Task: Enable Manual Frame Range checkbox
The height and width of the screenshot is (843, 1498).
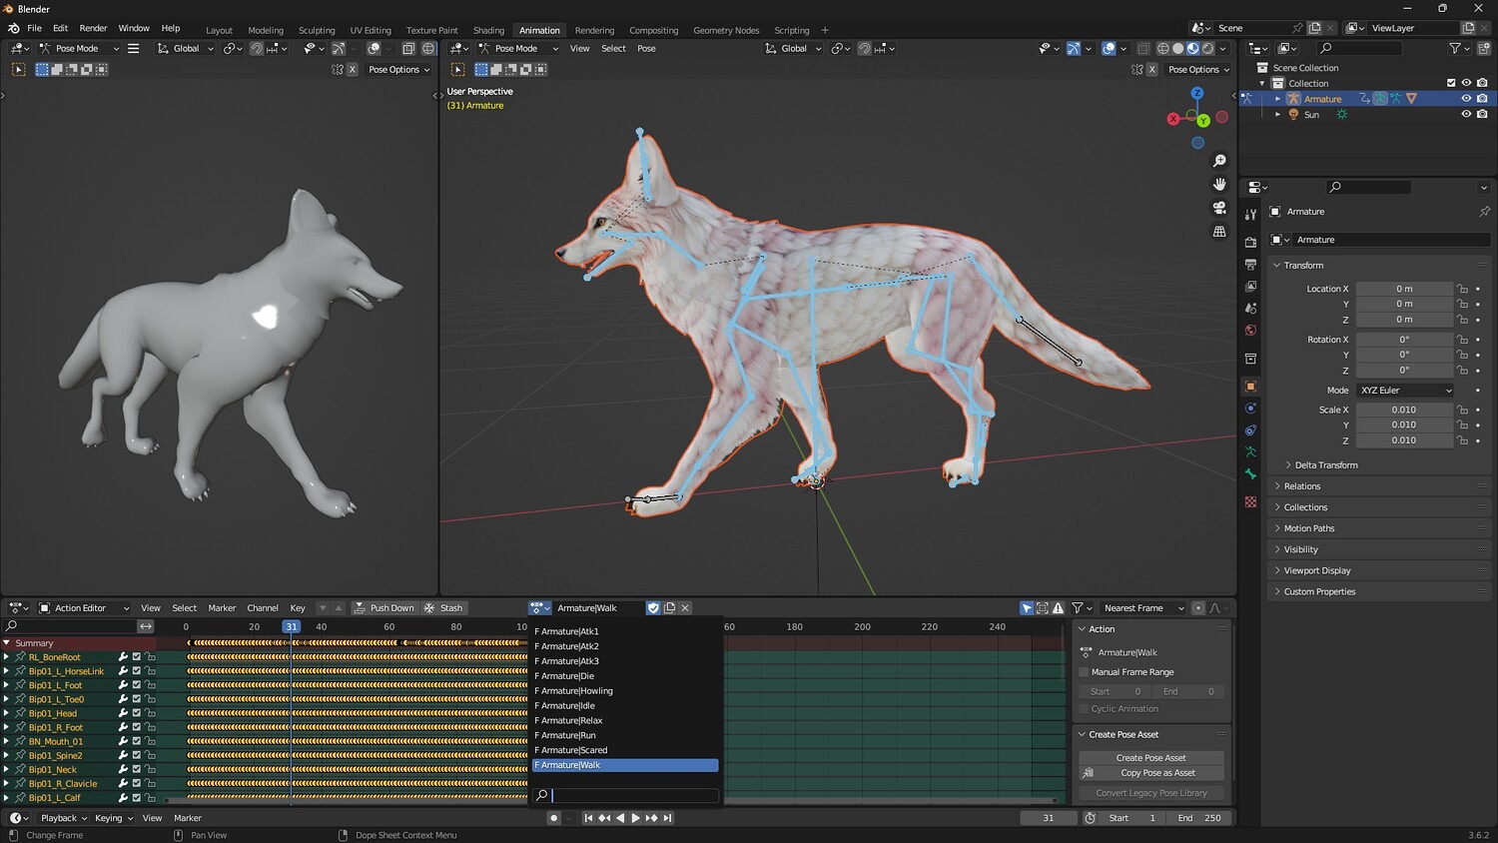Action: point(1085,672)
